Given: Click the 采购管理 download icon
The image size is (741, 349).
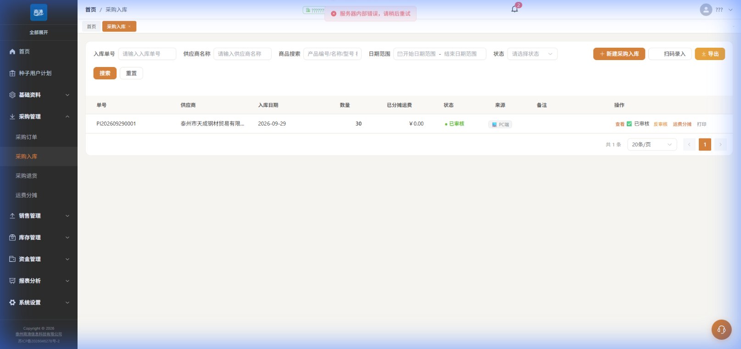Looking at the screenshot, I should (x=12, y=116).
